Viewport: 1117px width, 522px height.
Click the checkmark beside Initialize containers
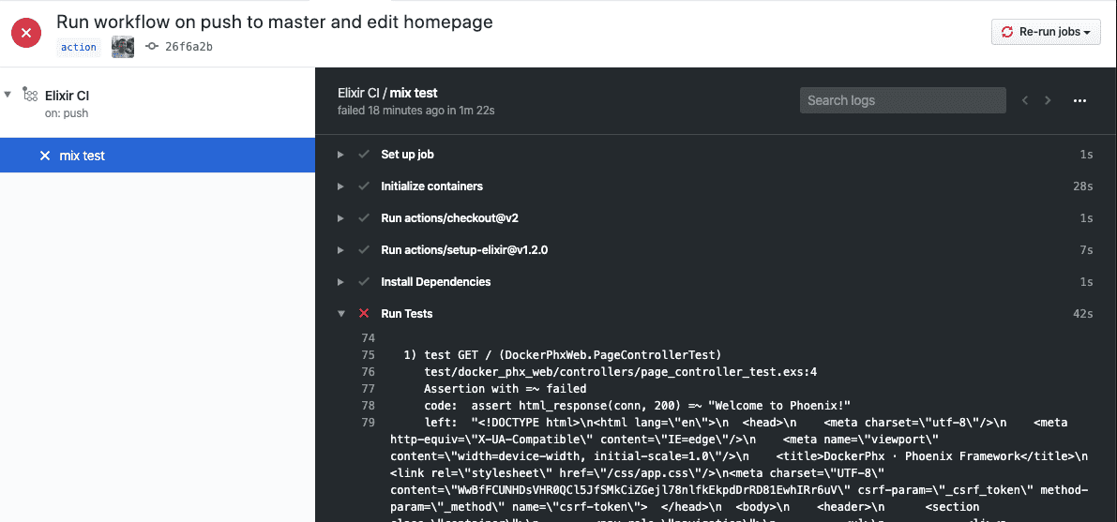pyautogui.click(x=364, y=186)
